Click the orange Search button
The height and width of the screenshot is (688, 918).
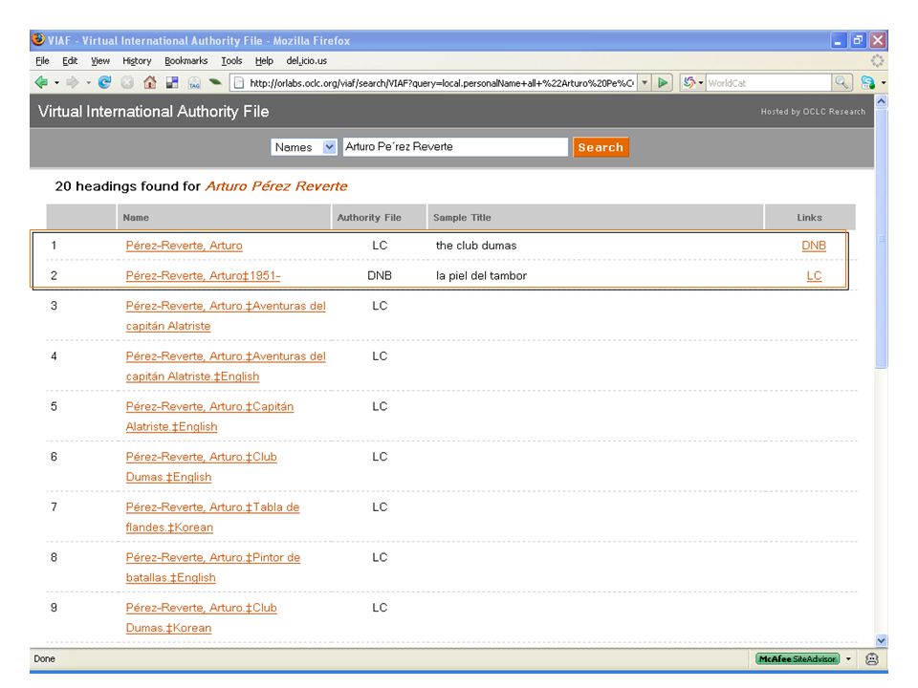(x=601, y=147)
